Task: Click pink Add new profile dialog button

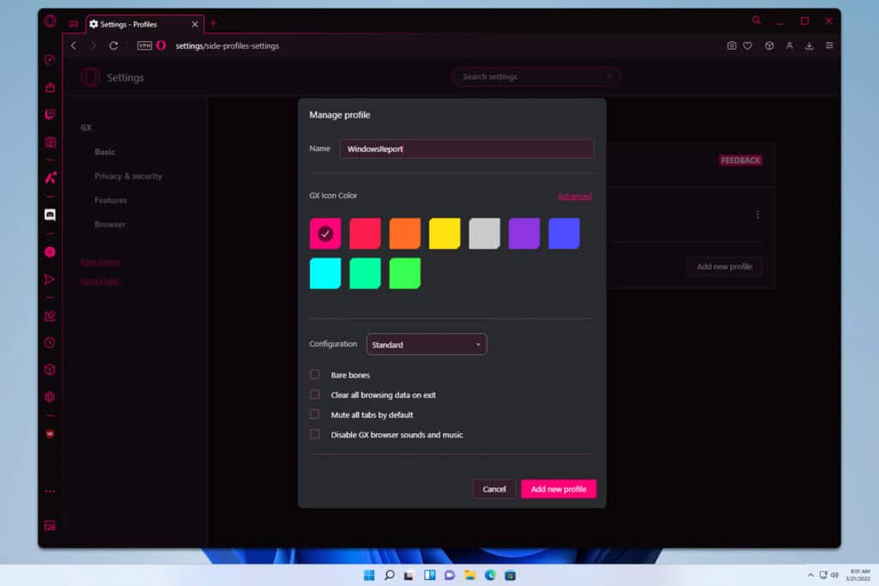Action: [558, 489]
